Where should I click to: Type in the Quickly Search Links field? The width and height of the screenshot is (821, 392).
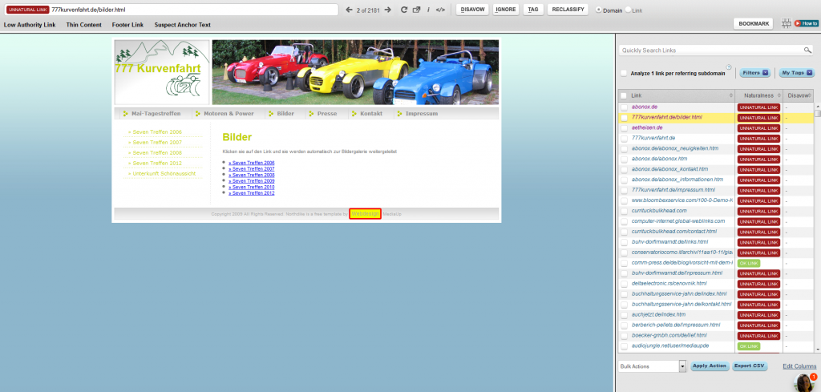(x=710, y=51)
